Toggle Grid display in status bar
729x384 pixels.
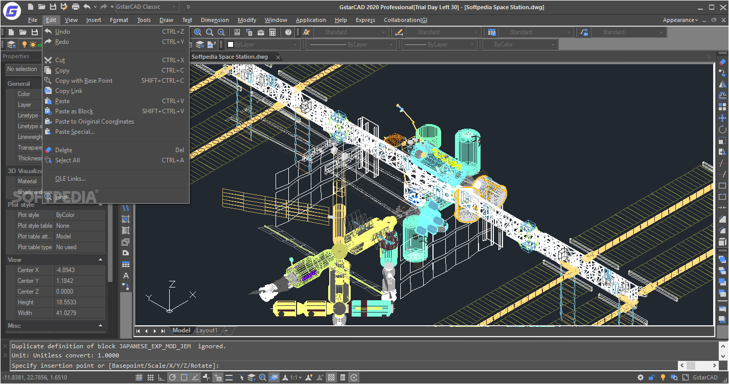tap(150, 378)
